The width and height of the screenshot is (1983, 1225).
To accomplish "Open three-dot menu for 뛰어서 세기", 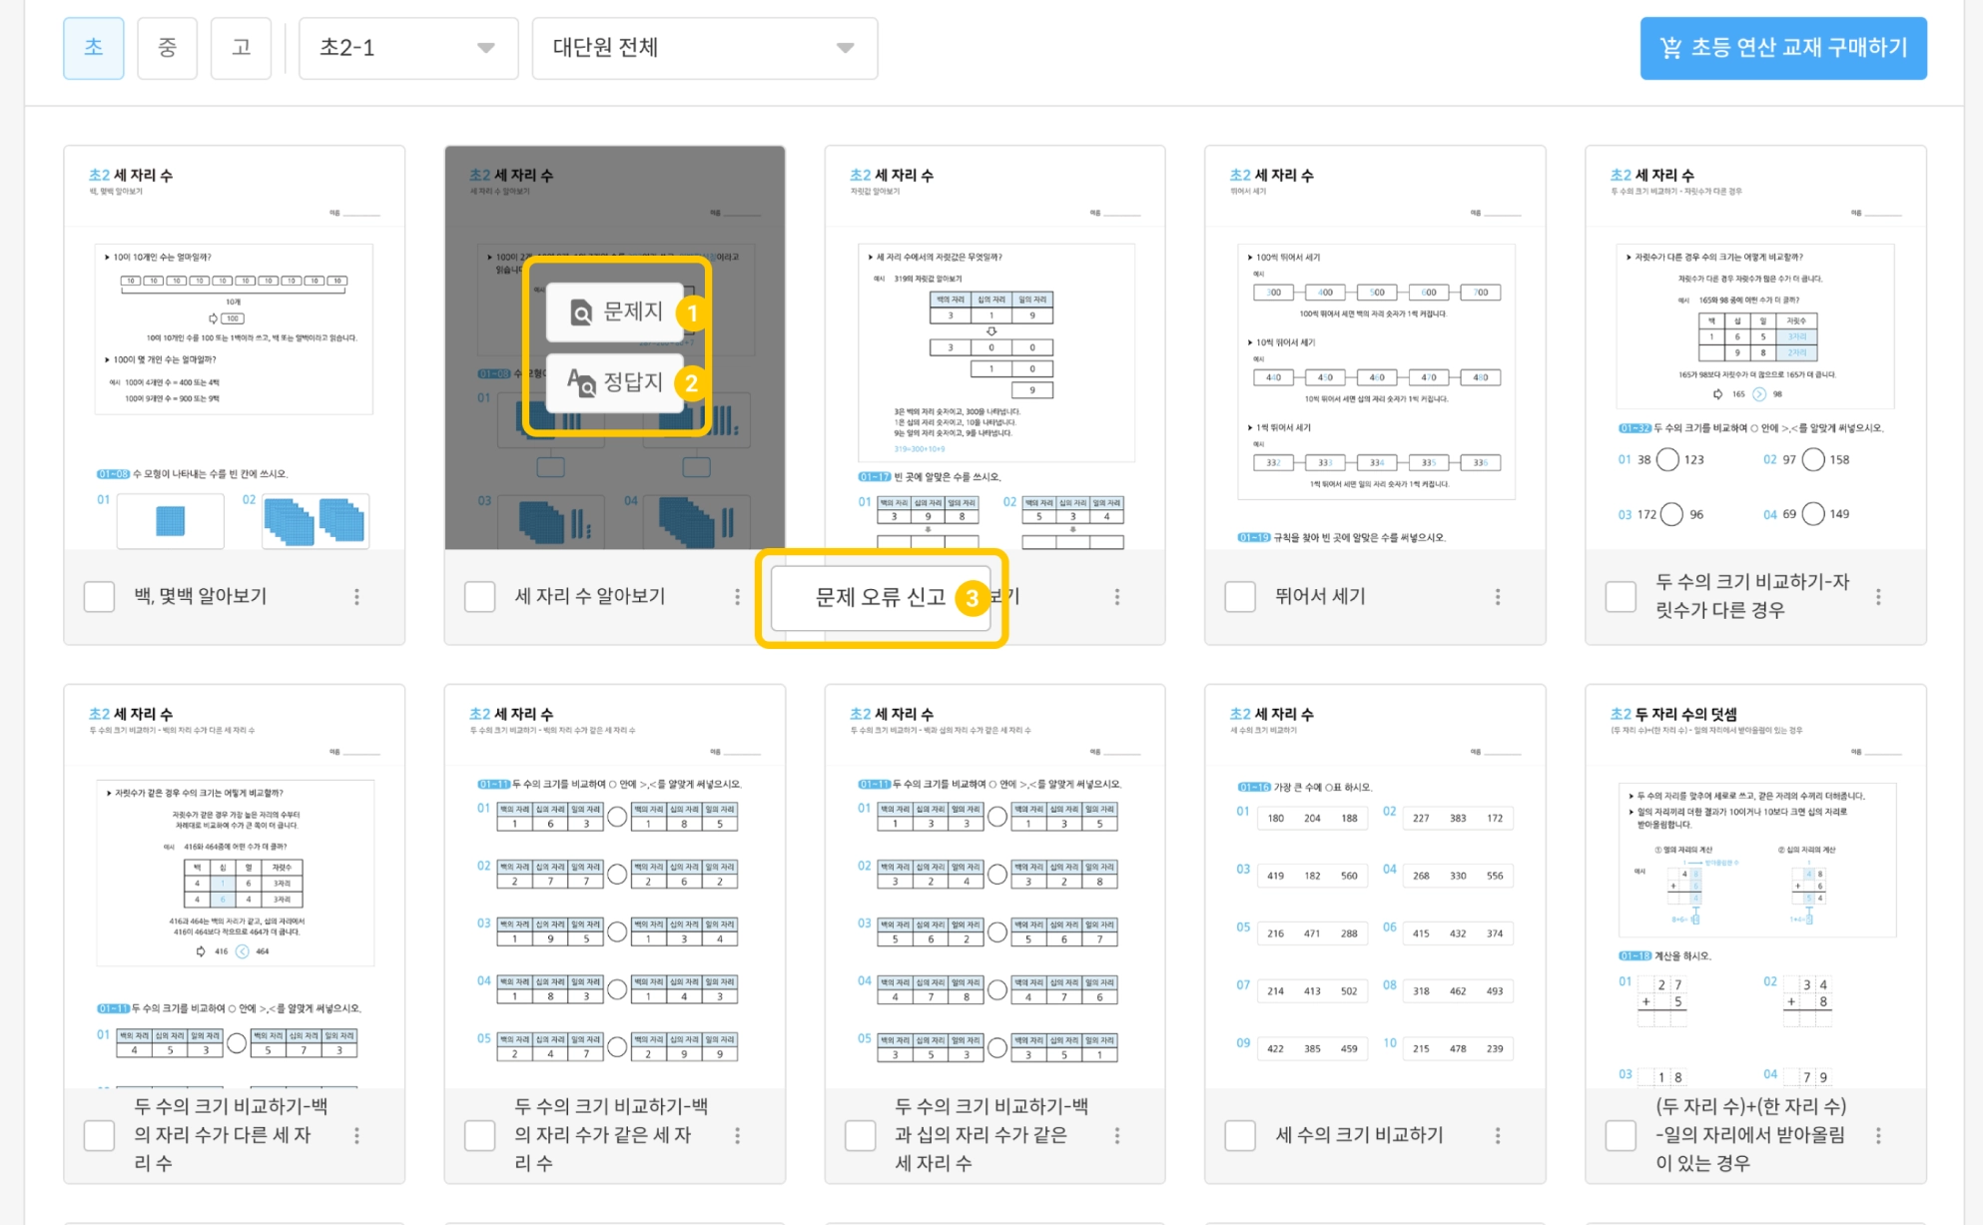I will point(1497,597).
